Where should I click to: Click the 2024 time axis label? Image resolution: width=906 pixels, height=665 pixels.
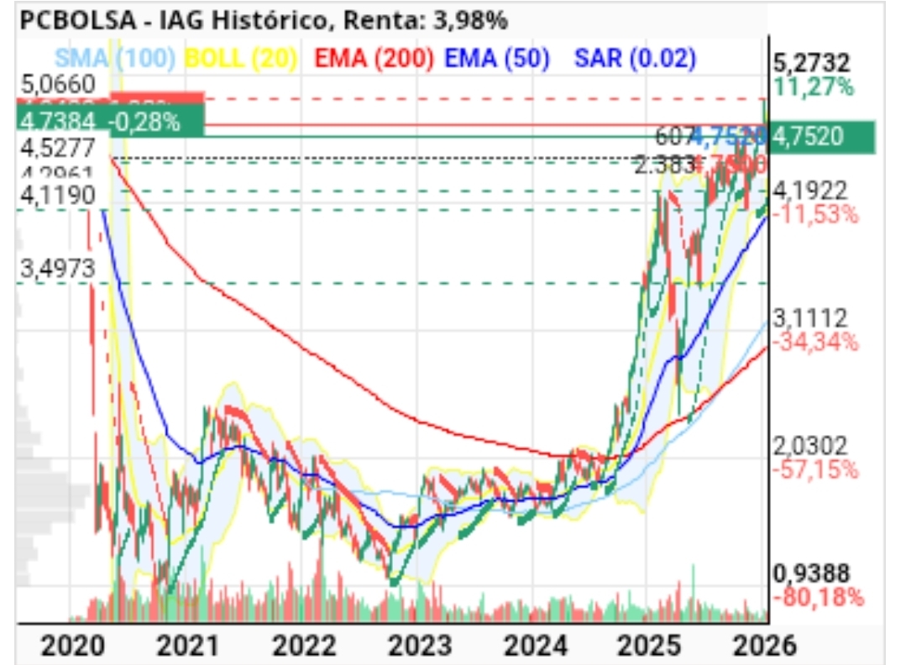pos(535,646)
